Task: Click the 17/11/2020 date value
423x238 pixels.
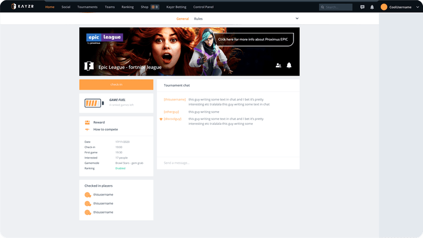Action: pyautogui.click(x=123, y=142)
